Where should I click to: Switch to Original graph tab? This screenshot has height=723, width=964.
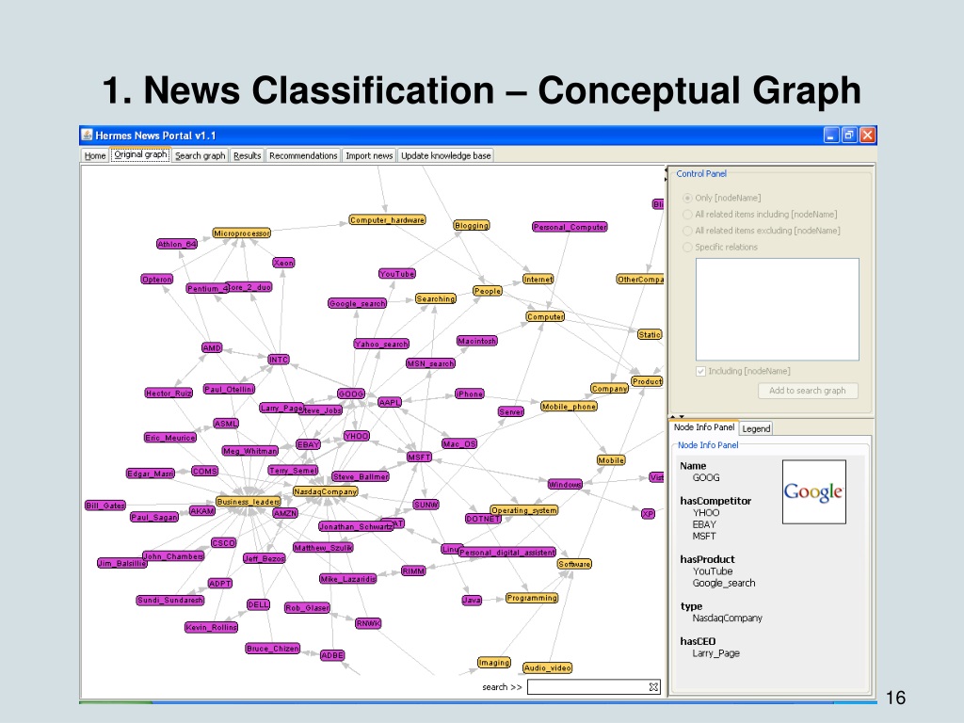pyautogui.click(x=141, y=155)
